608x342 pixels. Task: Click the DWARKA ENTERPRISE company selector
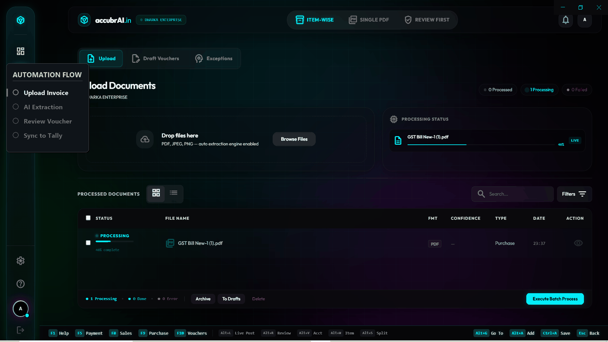(x=161, y=20)
